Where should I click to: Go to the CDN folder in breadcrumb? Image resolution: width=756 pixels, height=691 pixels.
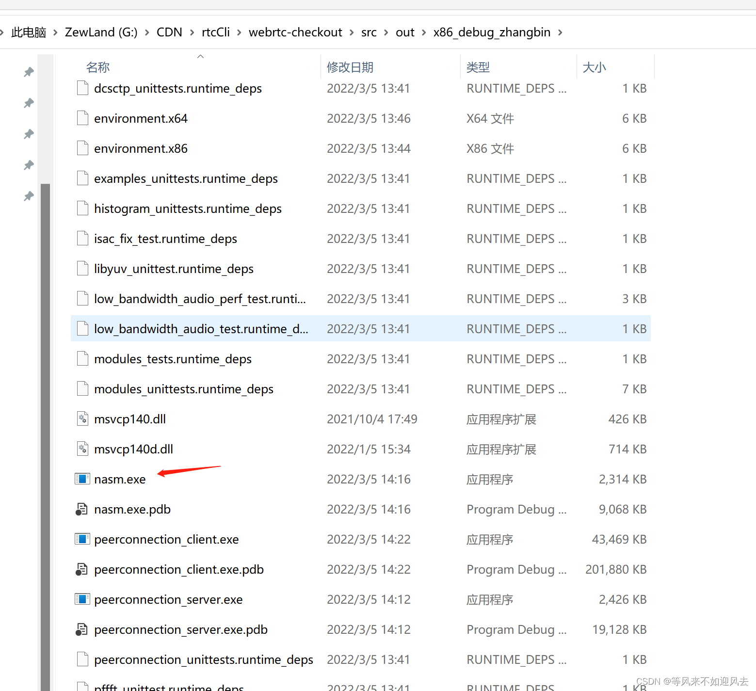pyautogui.click(x=169, y=32)
